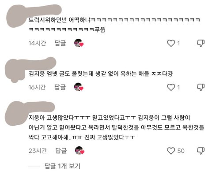Select the comment text starting 지웅아 고생많았다
The height and width of the screenshot is (178, 212).
(116, 127)
